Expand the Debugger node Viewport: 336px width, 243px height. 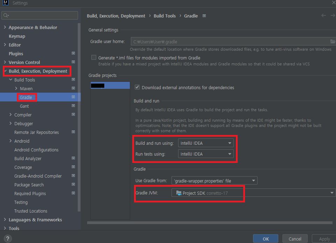[10, 123]
